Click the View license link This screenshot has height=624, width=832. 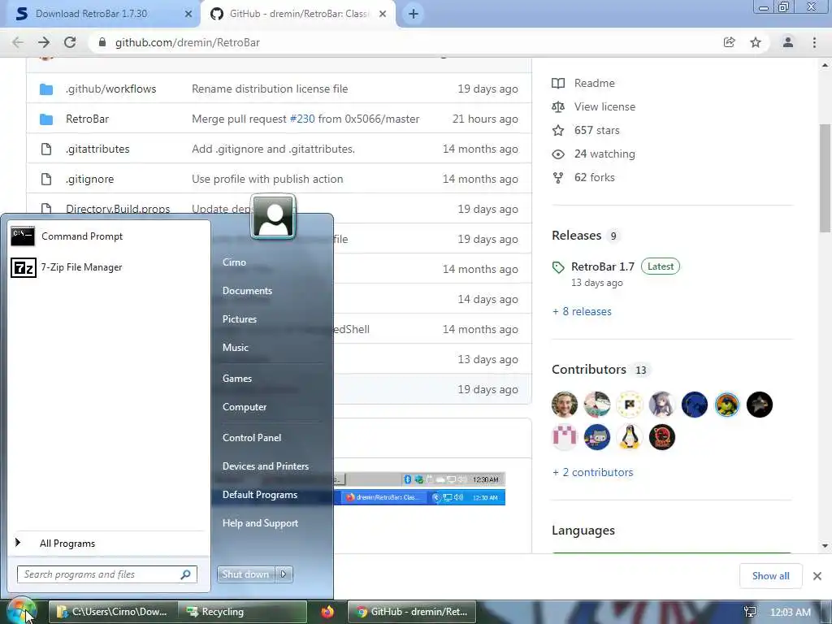tap(604, 106)
